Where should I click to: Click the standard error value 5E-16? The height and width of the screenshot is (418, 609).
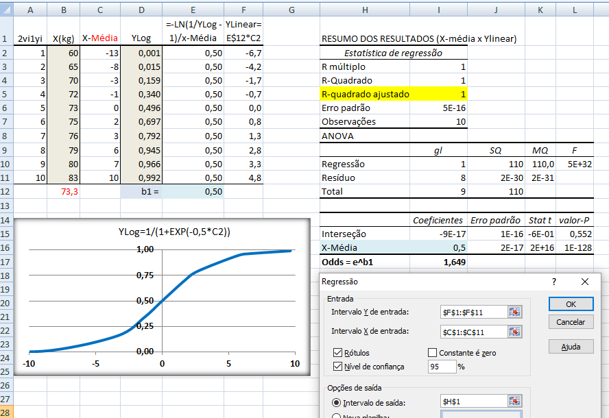[x=438, y=108]
